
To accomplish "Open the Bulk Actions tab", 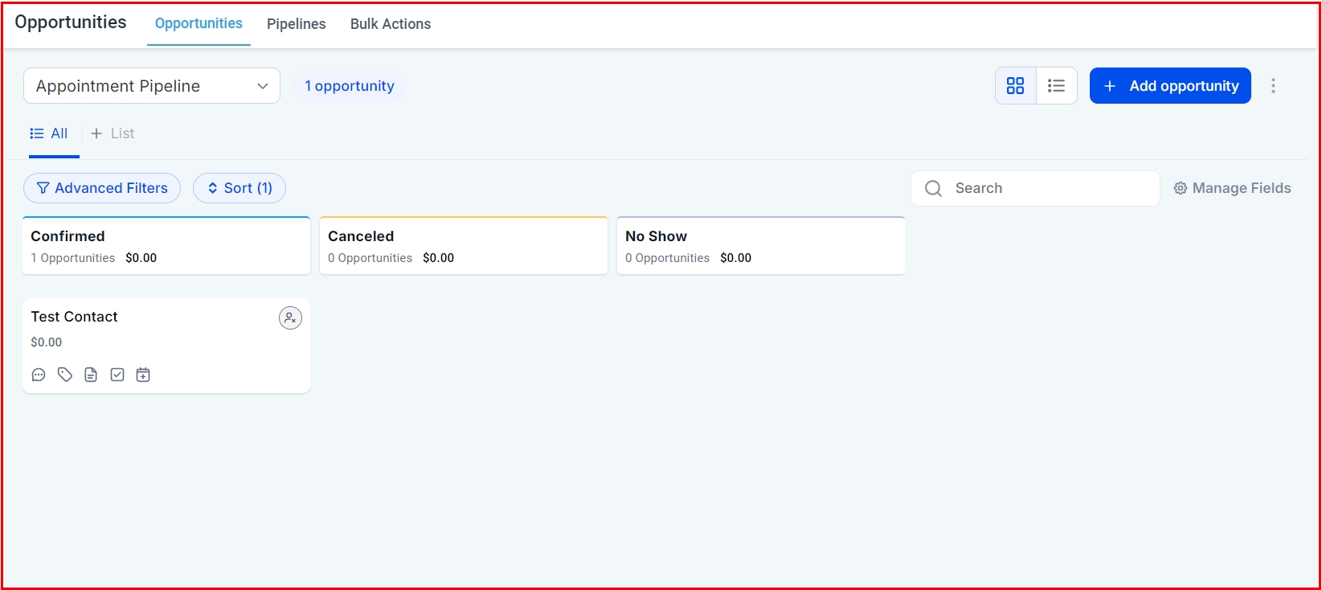I will (391, 24).
